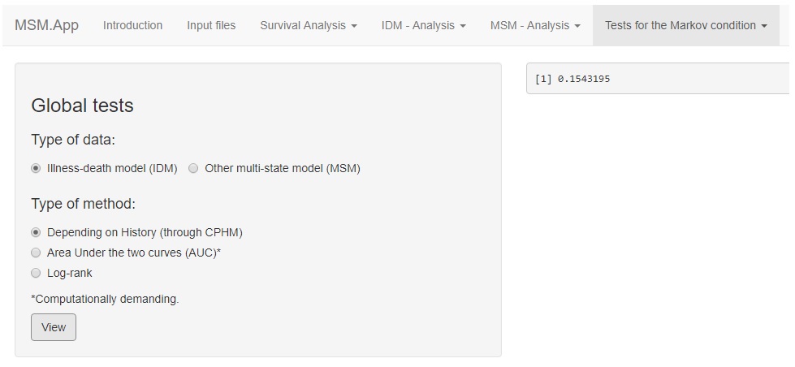Click the [1] index in output box
The width and height of the screenshot is (795, 367).
(542, 79)
